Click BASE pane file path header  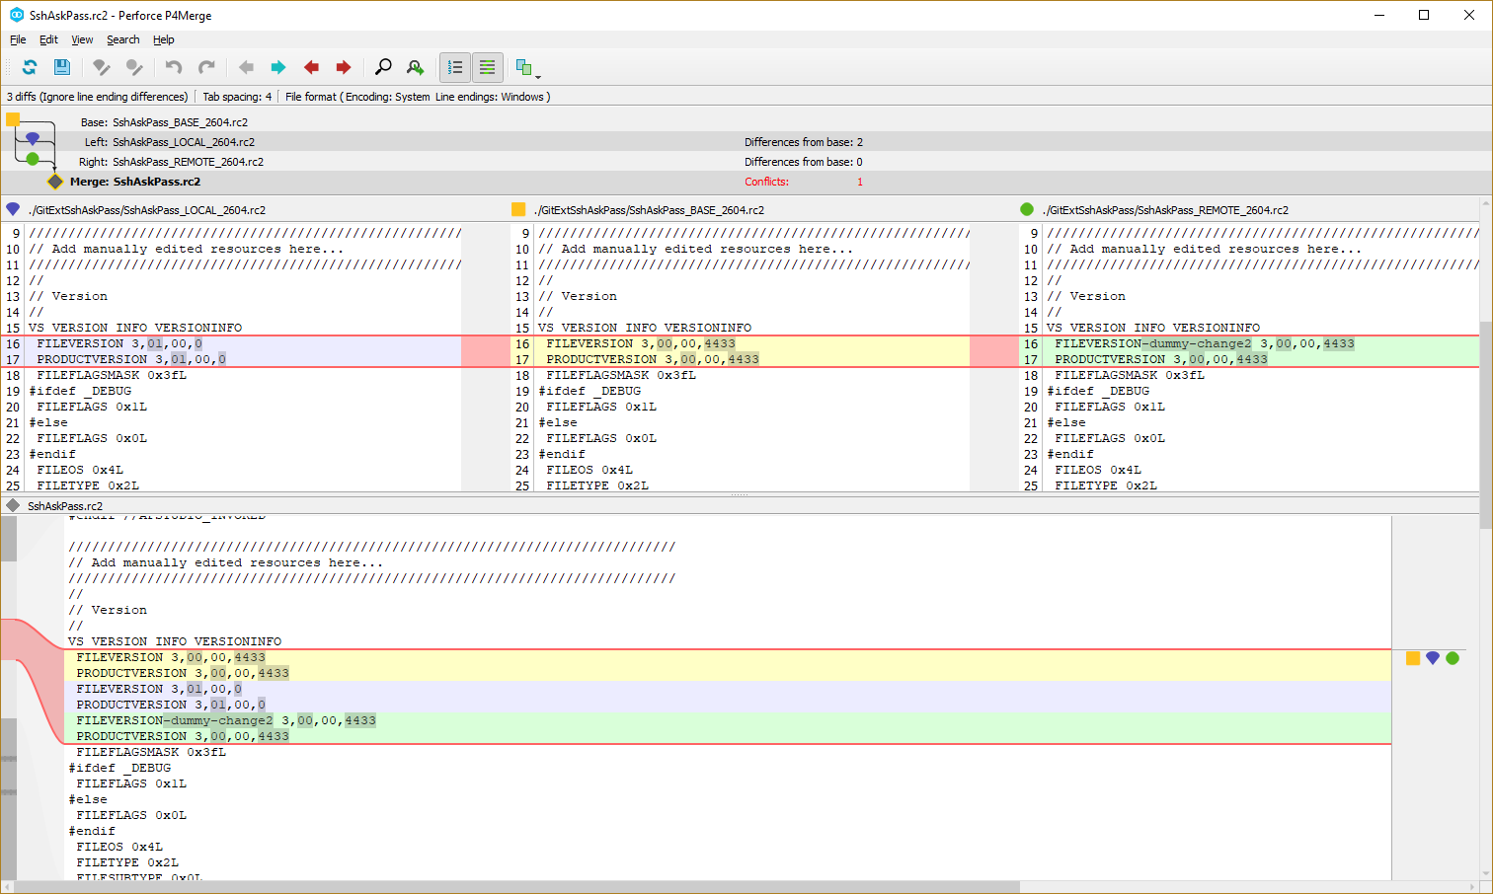(649, 210)
